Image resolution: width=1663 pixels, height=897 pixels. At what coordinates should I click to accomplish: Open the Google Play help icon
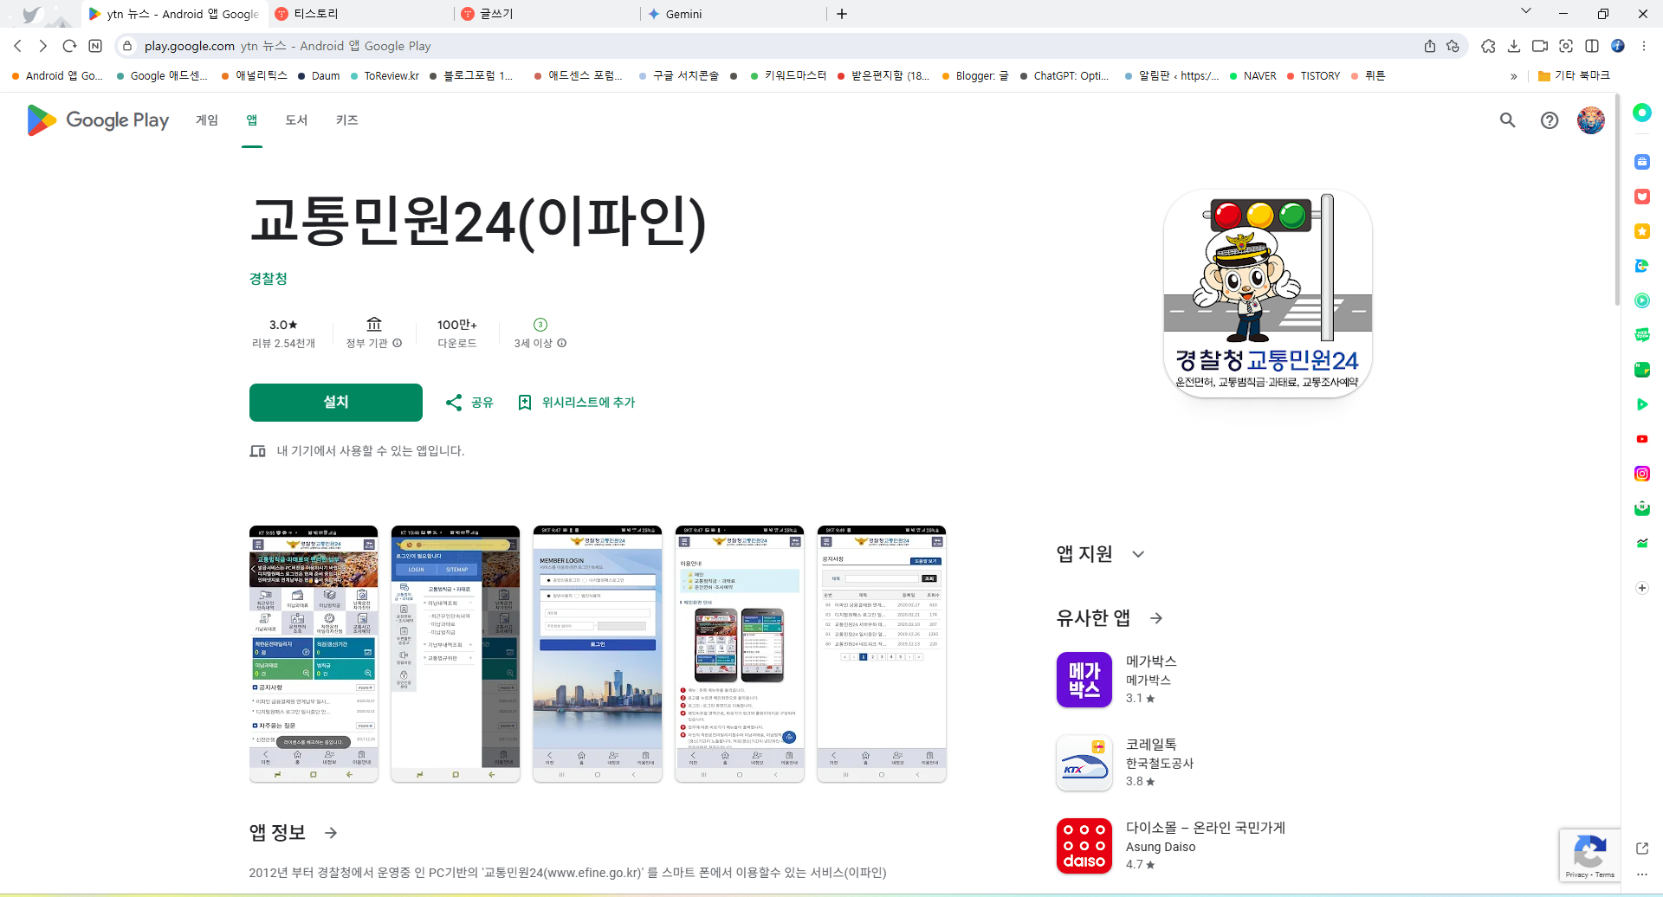point(1550,120)
